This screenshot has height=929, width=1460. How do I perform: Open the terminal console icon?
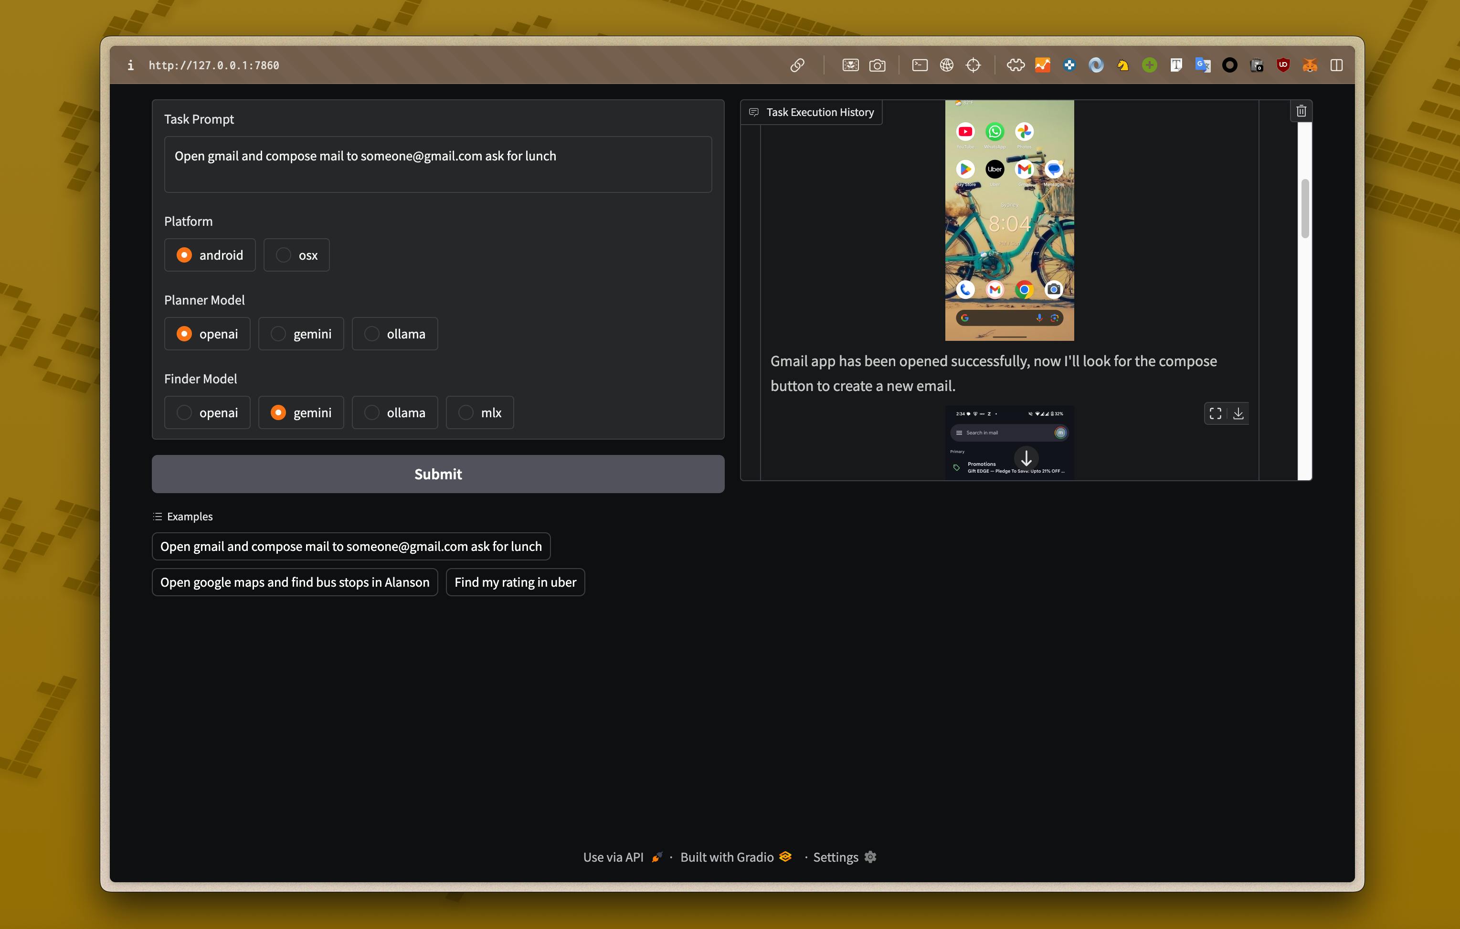point(919,65)
